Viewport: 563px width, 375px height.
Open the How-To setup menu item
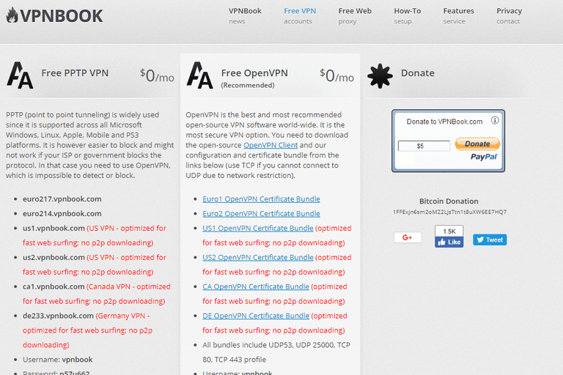click(407, 16)
